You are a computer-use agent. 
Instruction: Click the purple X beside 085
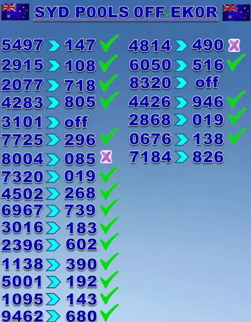(106, 157)
